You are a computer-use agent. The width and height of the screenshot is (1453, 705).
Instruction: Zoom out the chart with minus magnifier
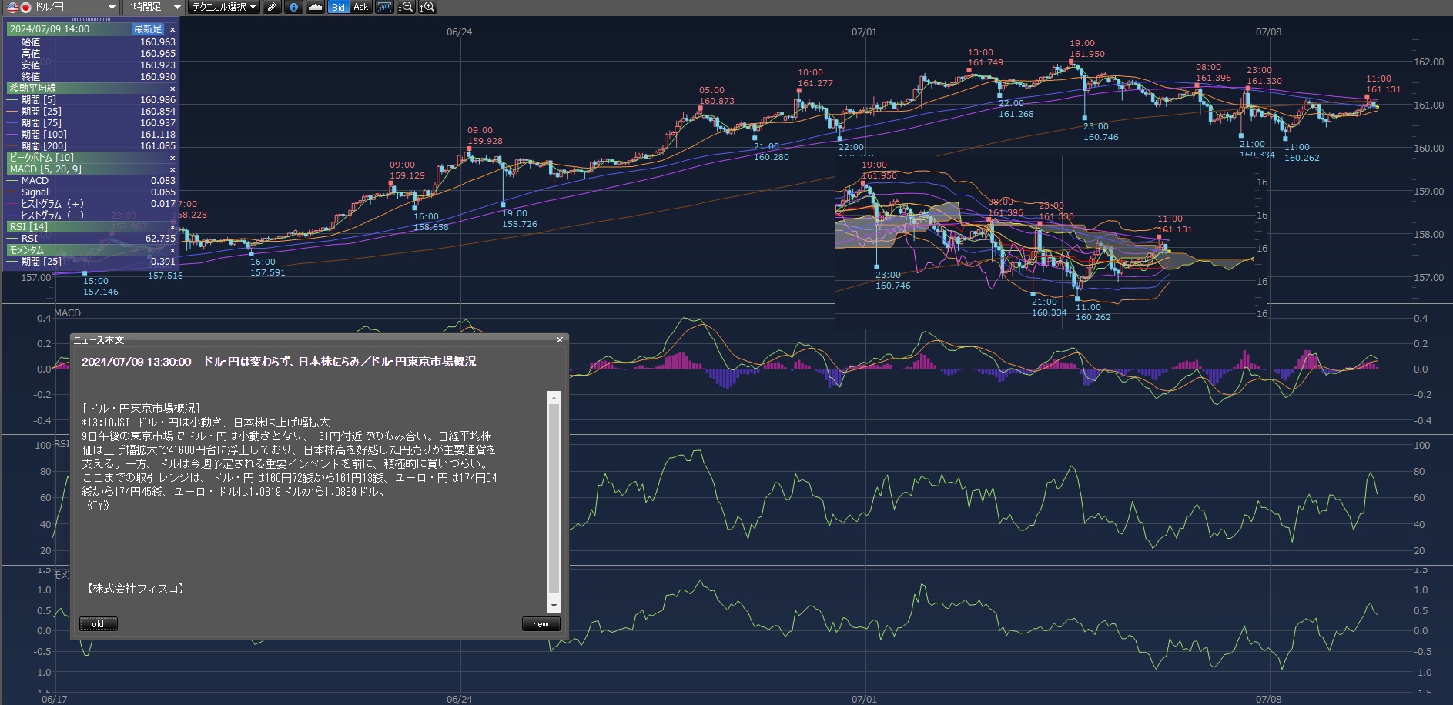pos(405,7)
